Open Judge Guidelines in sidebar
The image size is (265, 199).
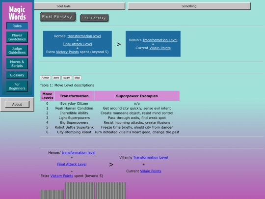point(17,51)
